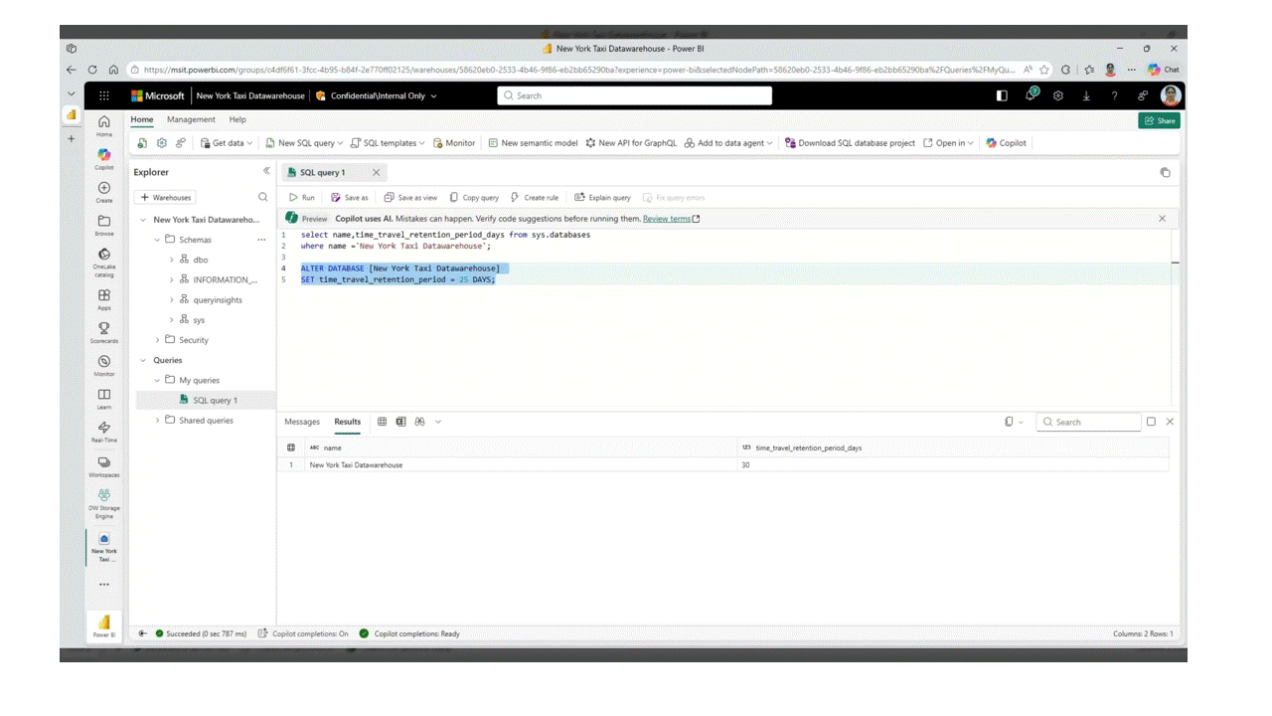Expand the dbo schema node
1272x716 pixels.
tap(171, 260)
